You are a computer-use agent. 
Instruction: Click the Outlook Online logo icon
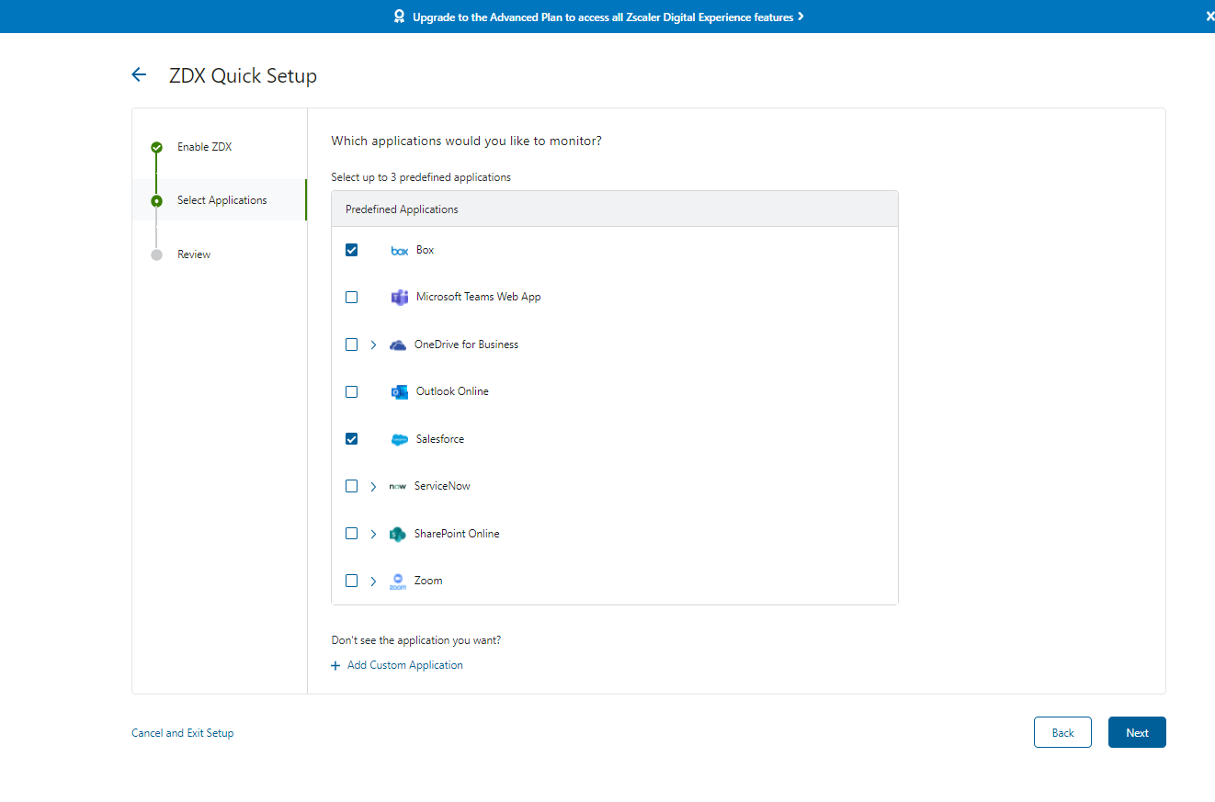[400, 392]
